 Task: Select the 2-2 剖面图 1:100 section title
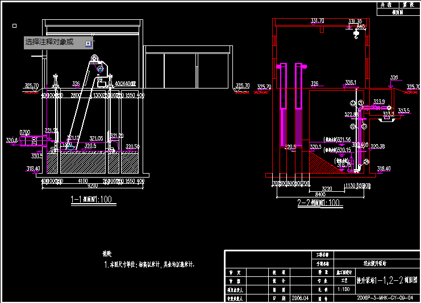318,203
